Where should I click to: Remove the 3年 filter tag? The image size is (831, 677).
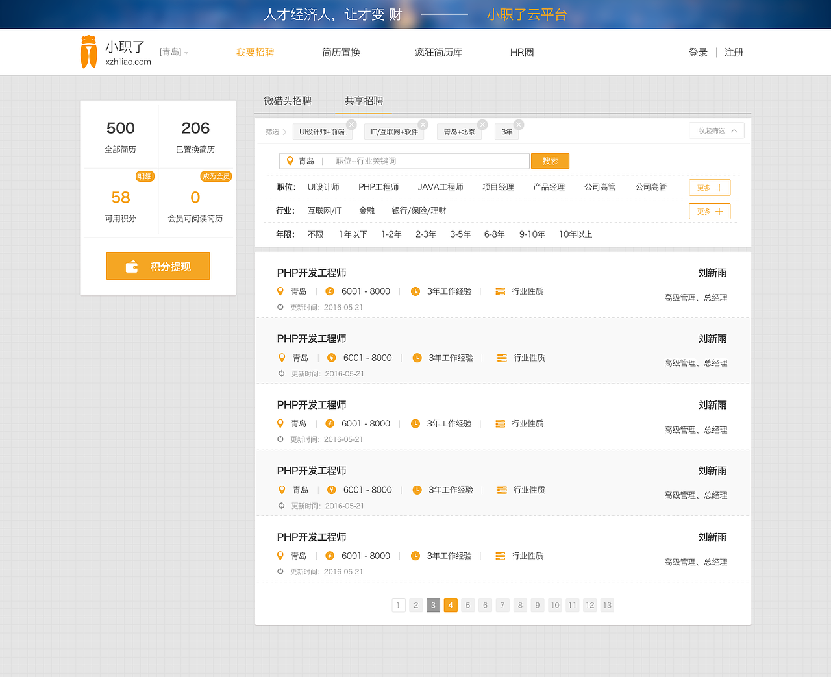pos(519,125)
